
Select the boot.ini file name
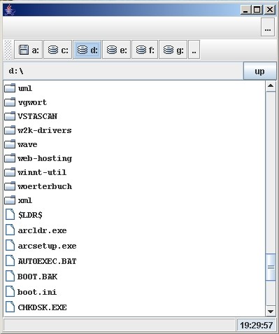tap(37, 292)
